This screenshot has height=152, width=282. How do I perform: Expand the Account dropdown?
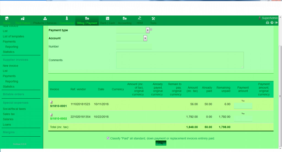pos(145,38)
